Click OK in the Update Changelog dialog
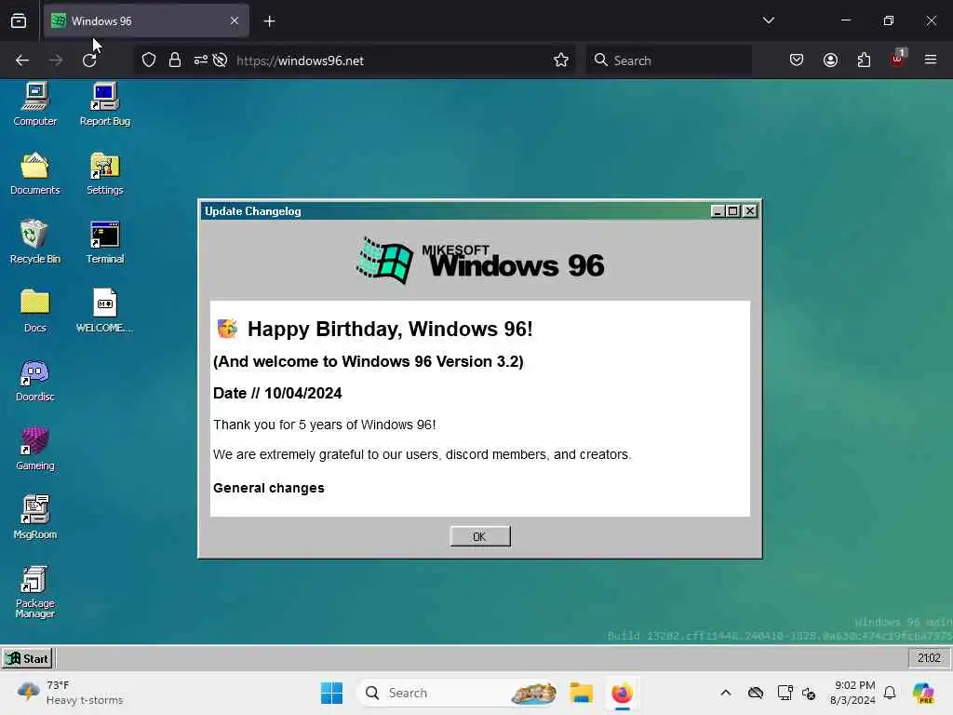This screenshot has height=715, width=953. click(x=480, y=536)
